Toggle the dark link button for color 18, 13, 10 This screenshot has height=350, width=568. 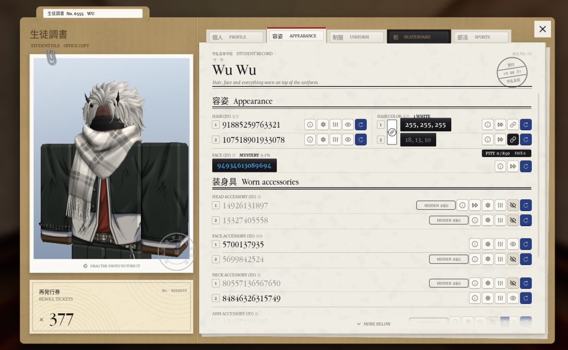click(x=513, y=140)
